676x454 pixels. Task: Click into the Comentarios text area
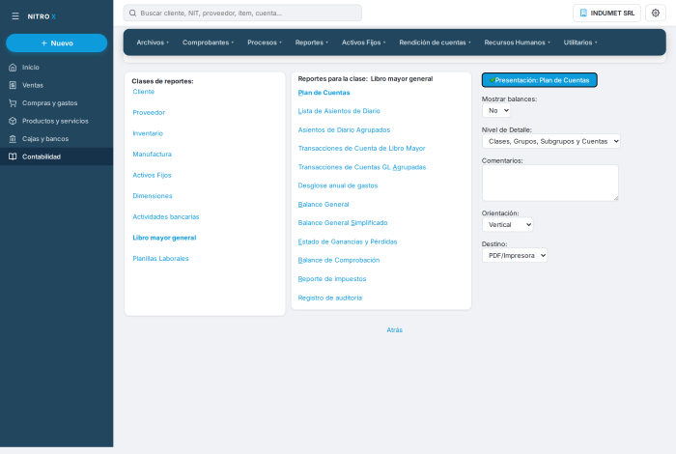pyautogui.click(x=550, y=183)
